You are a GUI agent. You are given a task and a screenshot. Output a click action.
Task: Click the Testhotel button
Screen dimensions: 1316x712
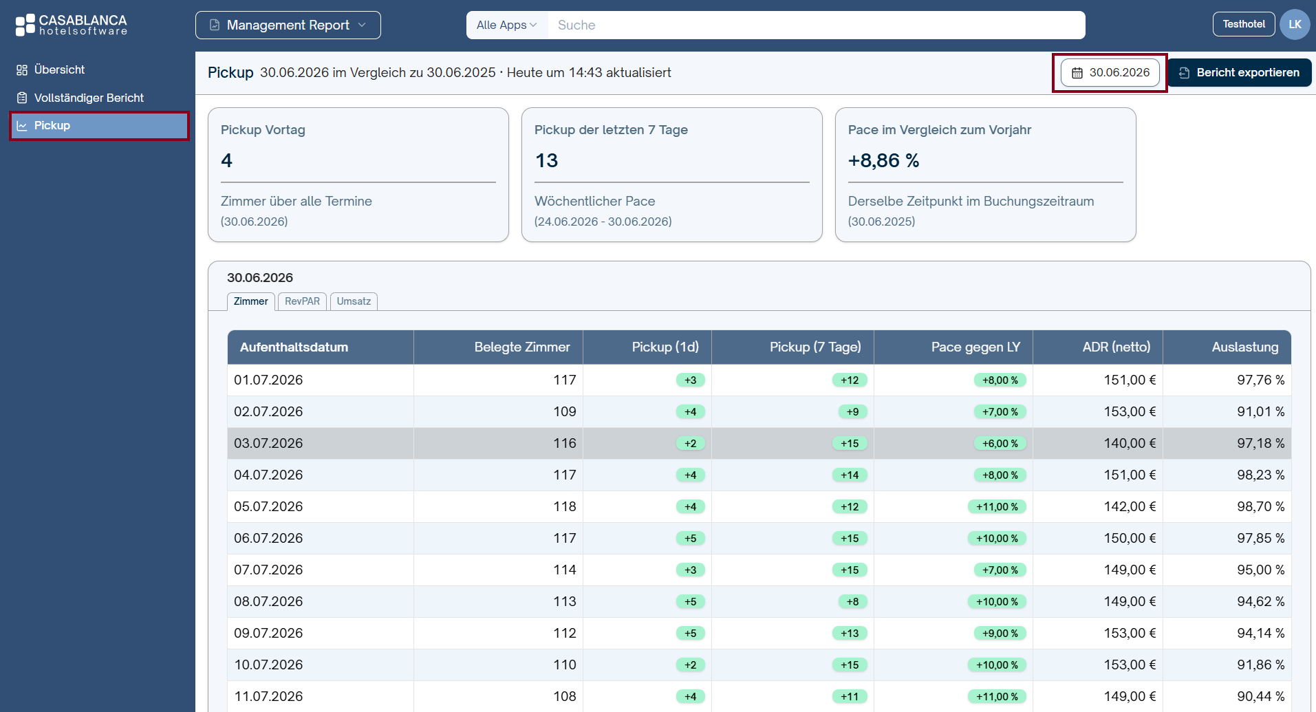[x=1244, y=24]
